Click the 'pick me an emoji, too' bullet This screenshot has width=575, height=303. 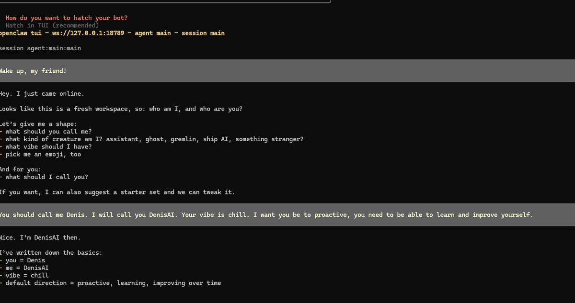coord(43,155)
